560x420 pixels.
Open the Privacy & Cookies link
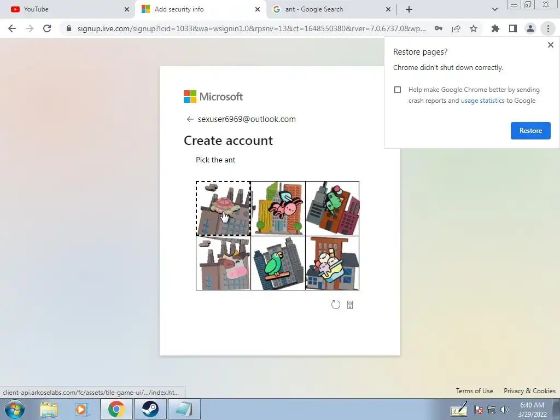point(529,390)
